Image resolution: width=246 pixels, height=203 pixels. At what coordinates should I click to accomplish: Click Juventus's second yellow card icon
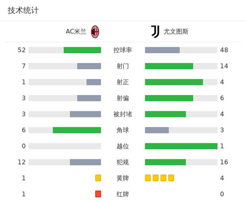pyautogui.click(x=155, y=178)
